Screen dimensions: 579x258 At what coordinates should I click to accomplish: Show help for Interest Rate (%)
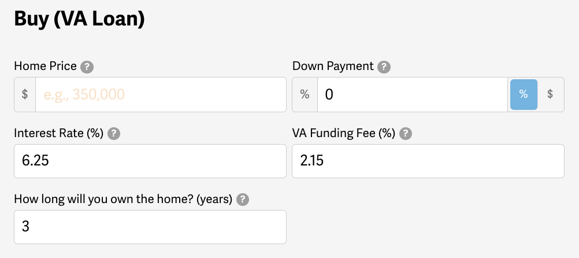tap(114, 134)
